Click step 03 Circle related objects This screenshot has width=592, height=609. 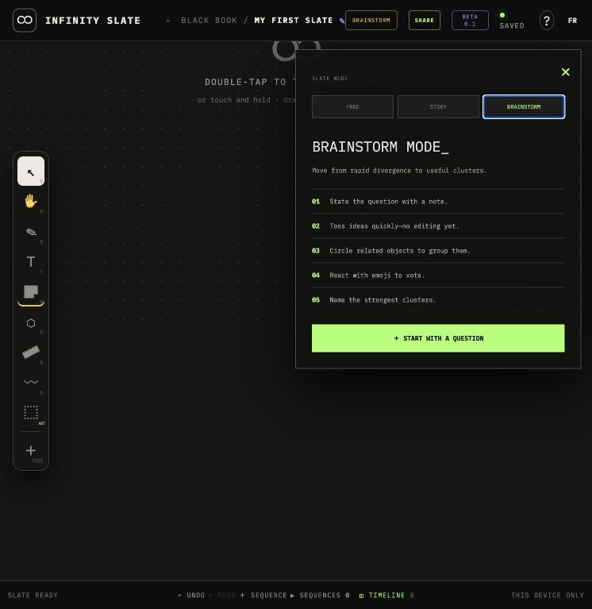coord(438,251)
